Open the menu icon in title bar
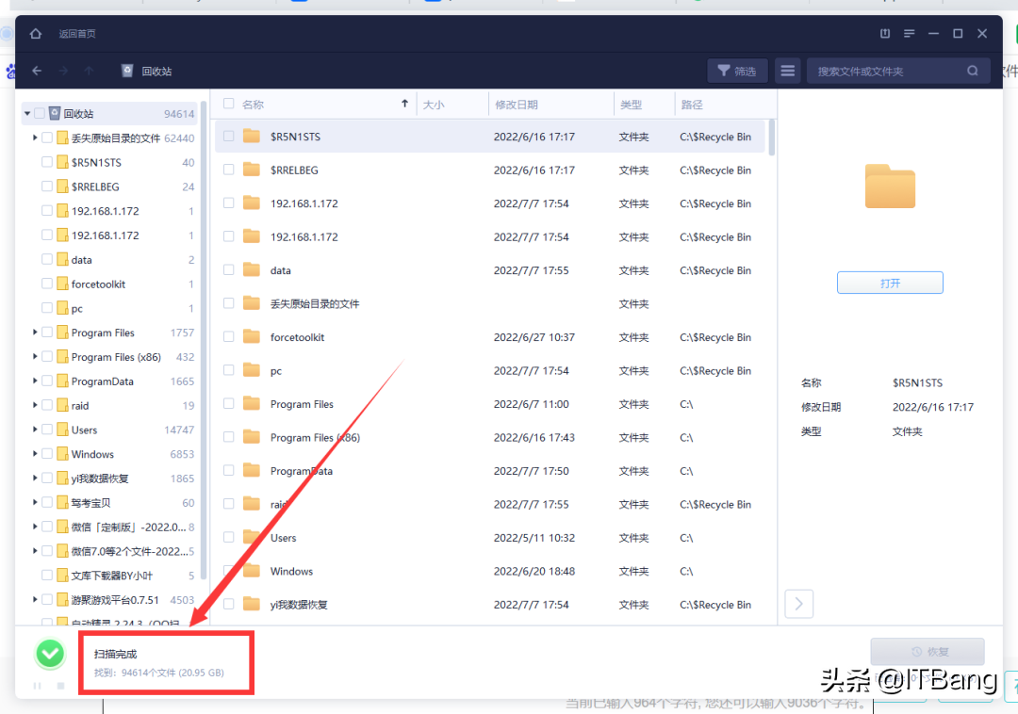Image resolution: width=1018 pixels, height=714 pixels. pos(909,34)
